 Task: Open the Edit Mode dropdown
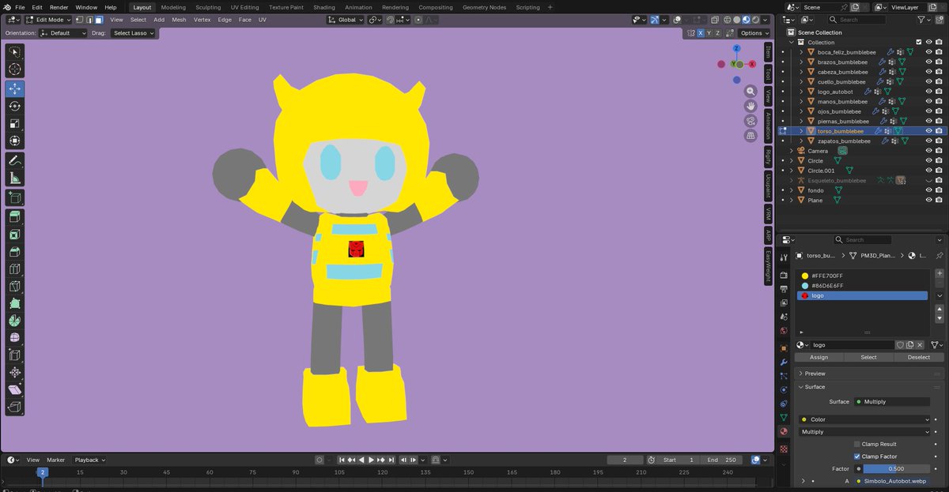pos(49,20)
